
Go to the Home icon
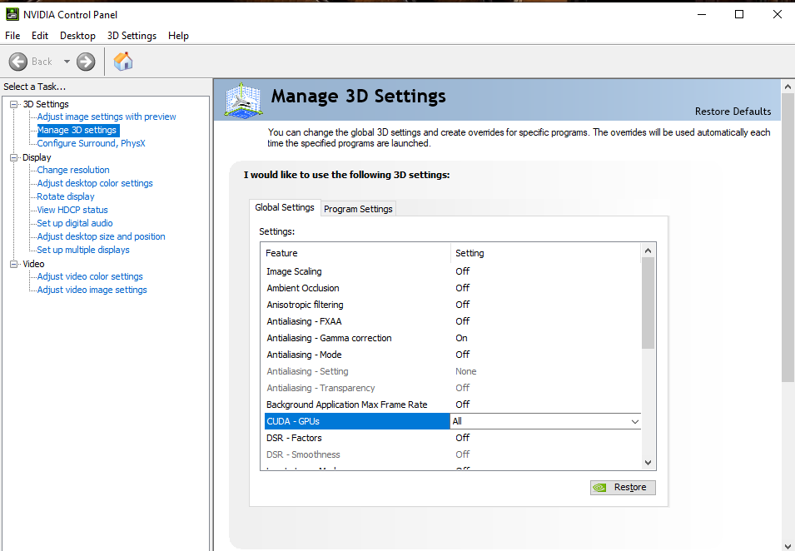[x=123, y=62]
